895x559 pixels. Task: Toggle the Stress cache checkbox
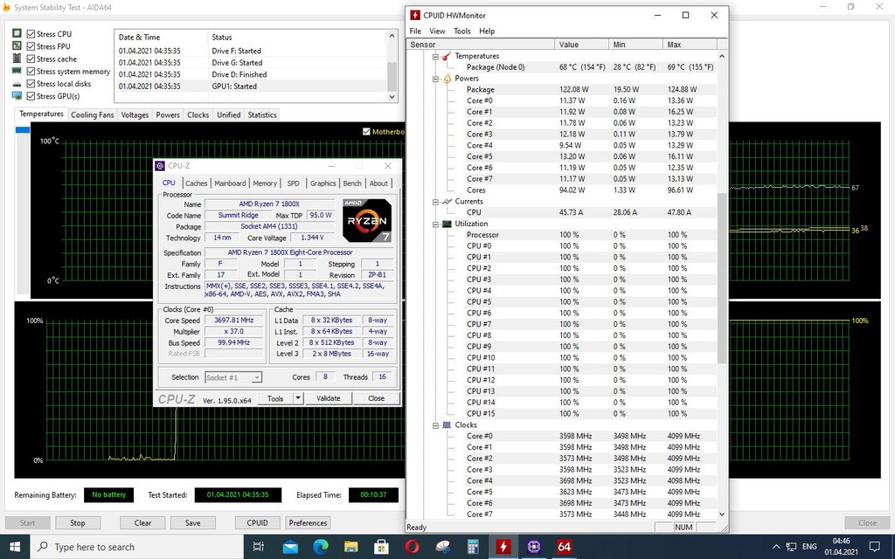click(x=31, y=59)
